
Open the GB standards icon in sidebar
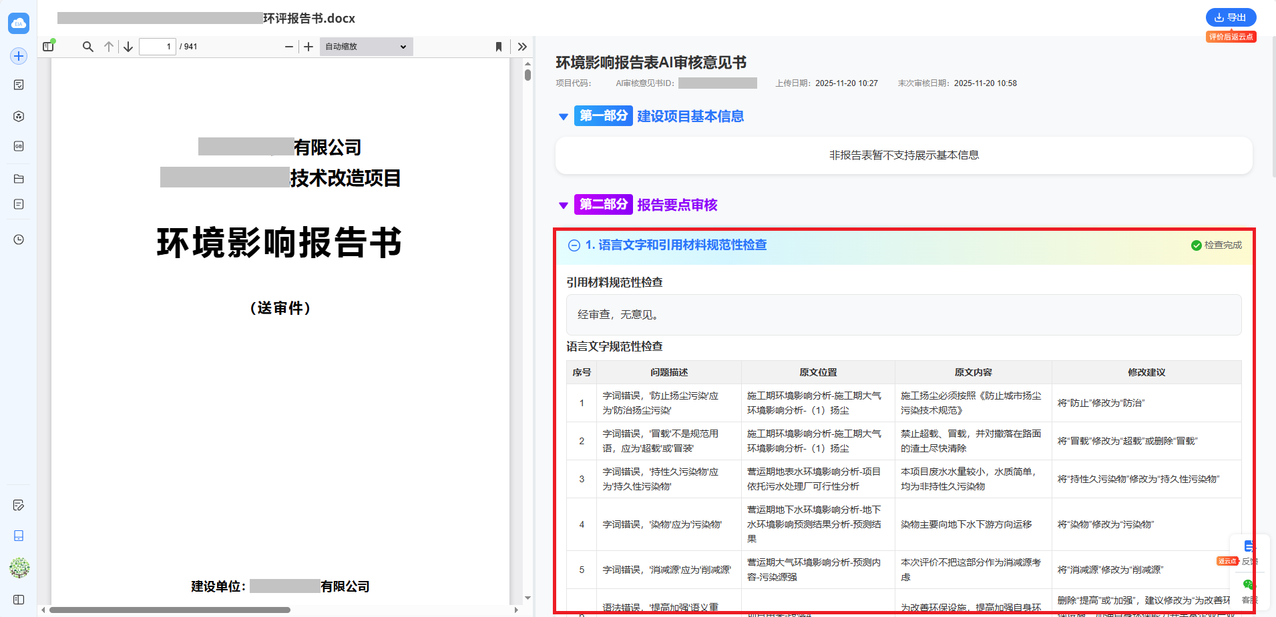tap(19, 146)
